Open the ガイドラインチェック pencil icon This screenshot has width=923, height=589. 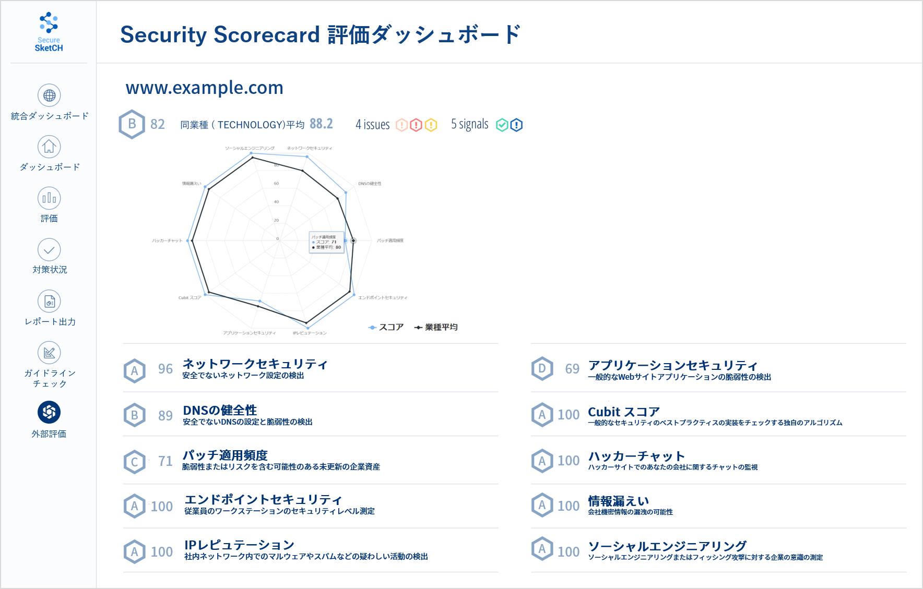[x=49, y=353]
